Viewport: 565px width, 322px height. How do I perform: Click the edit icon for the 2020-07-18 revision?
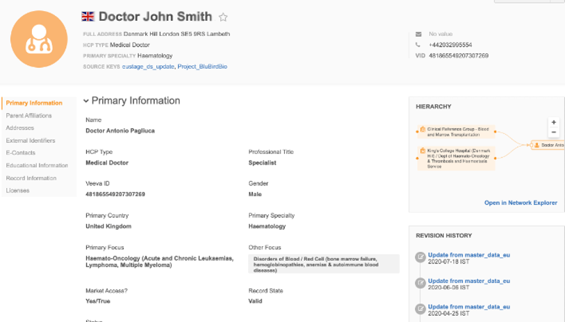pyautogui.click(x=420, y=257)
